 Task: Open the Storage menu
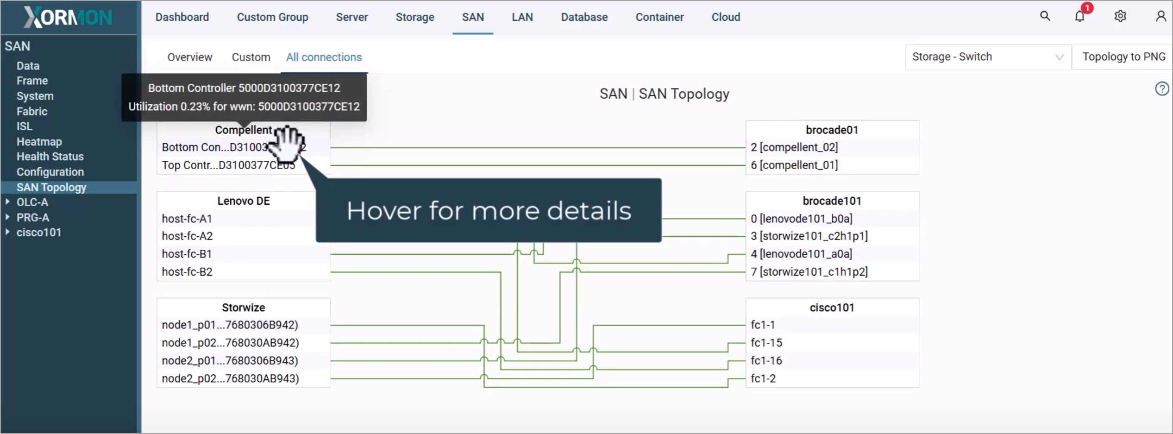[x=415, y=17]
